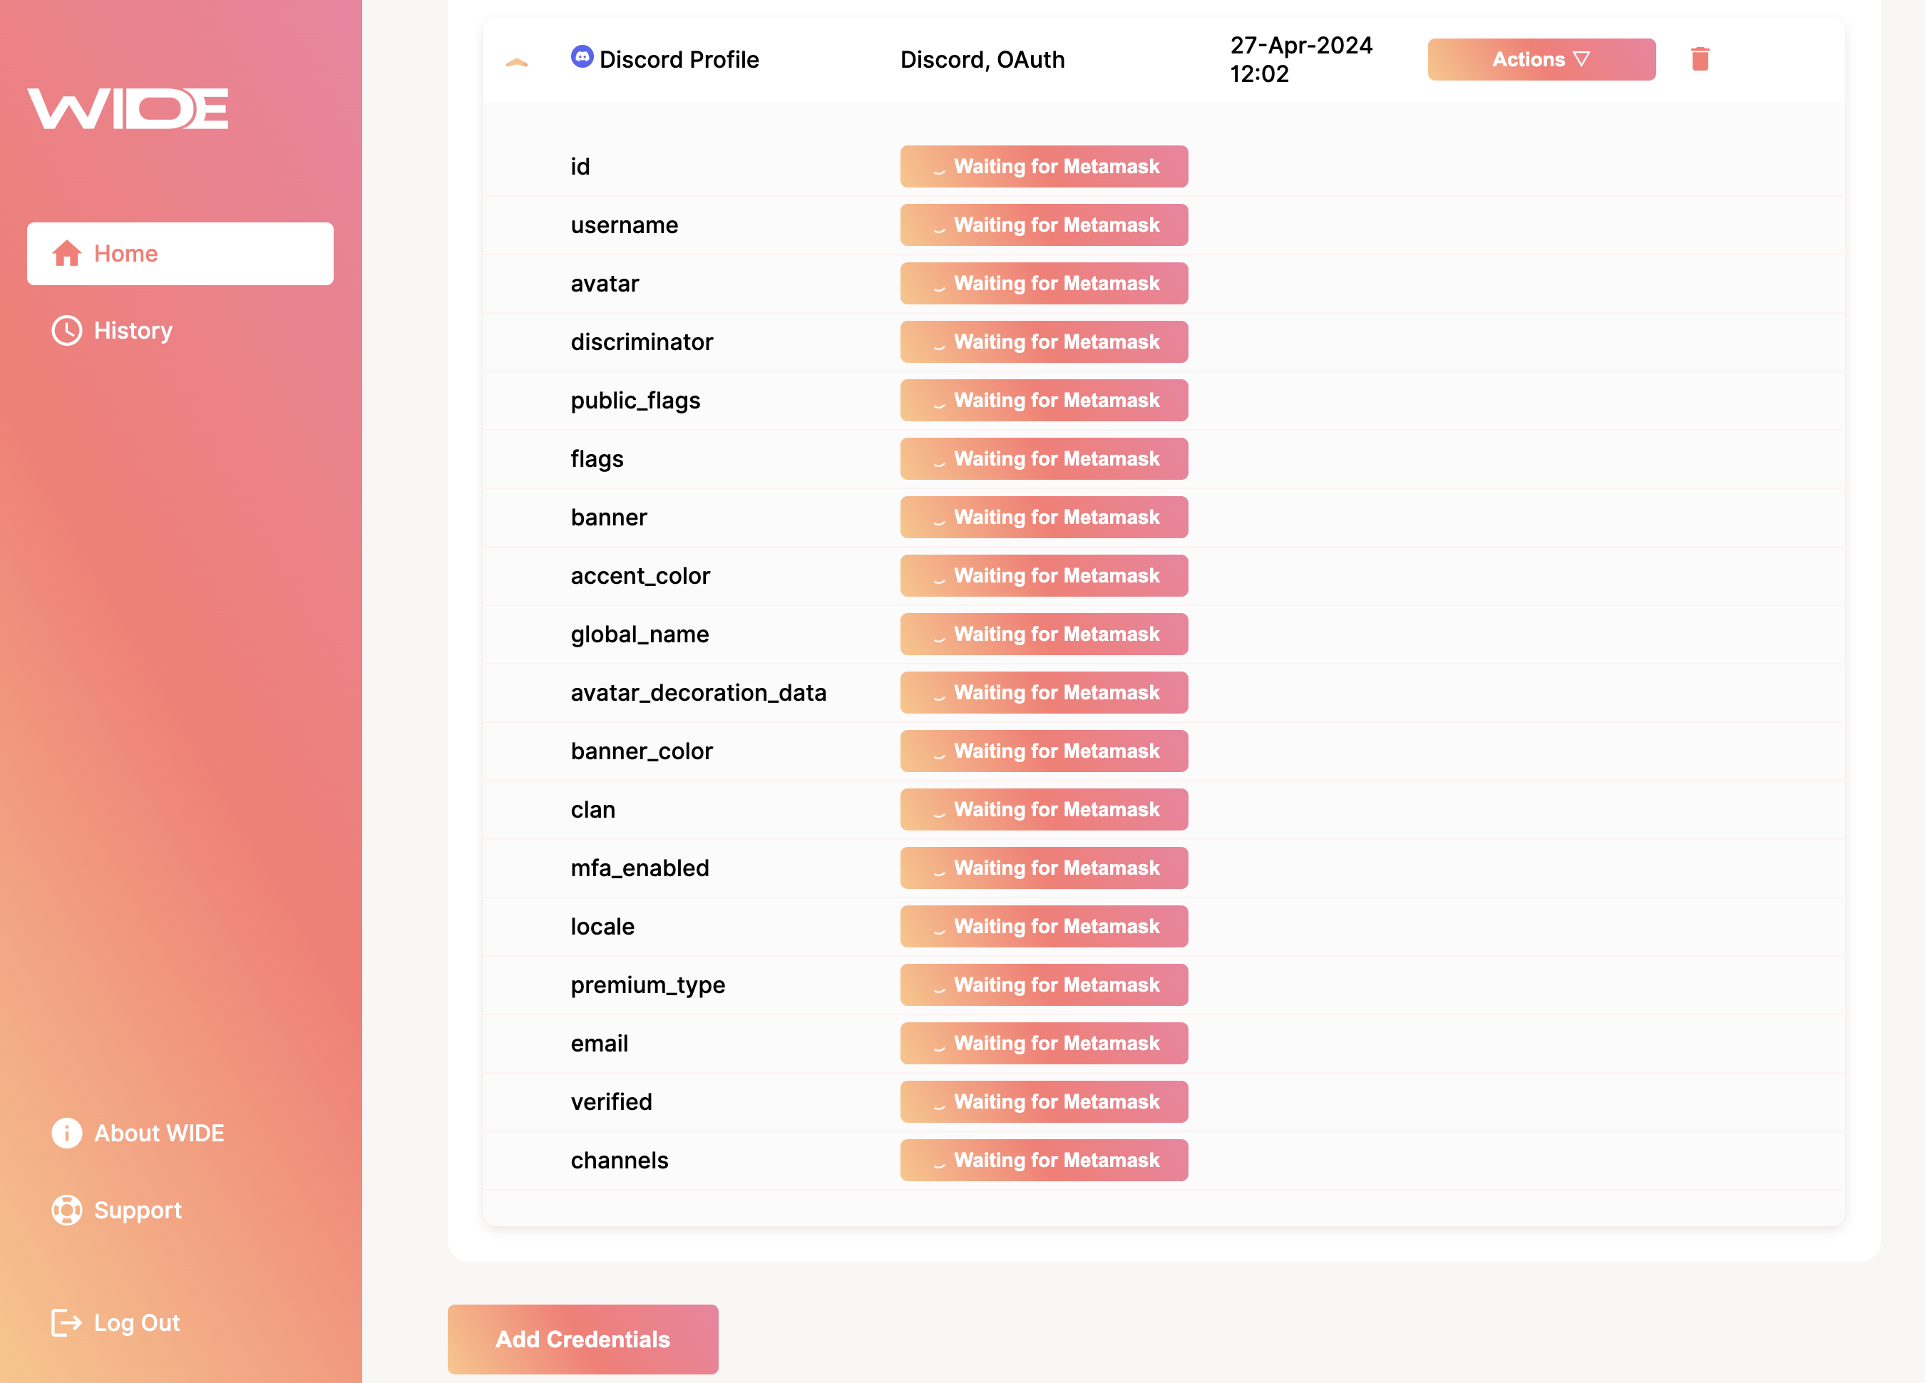1925x1383 pixels.
Task: Select the 'verified' field label
Action: pyautogui.click(x=611, y=1102)
